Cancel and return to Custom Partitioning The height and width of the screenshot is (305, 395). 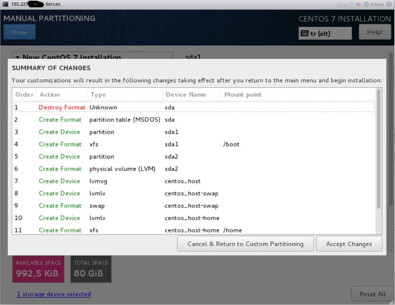pyautogui.click(x=246, y=244)
